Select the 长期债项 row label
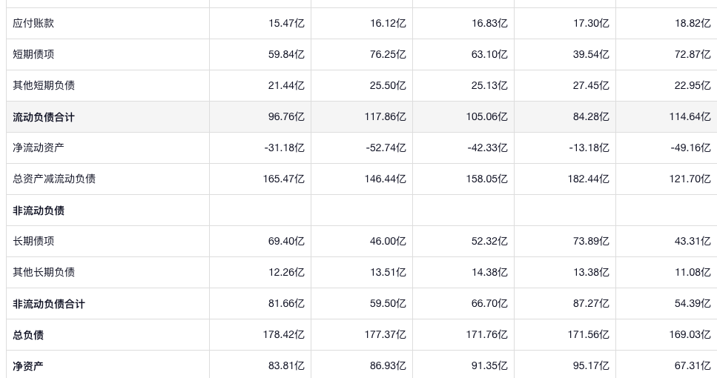Image resolution: width=717 pixels, height=378 pixels. 33,241
